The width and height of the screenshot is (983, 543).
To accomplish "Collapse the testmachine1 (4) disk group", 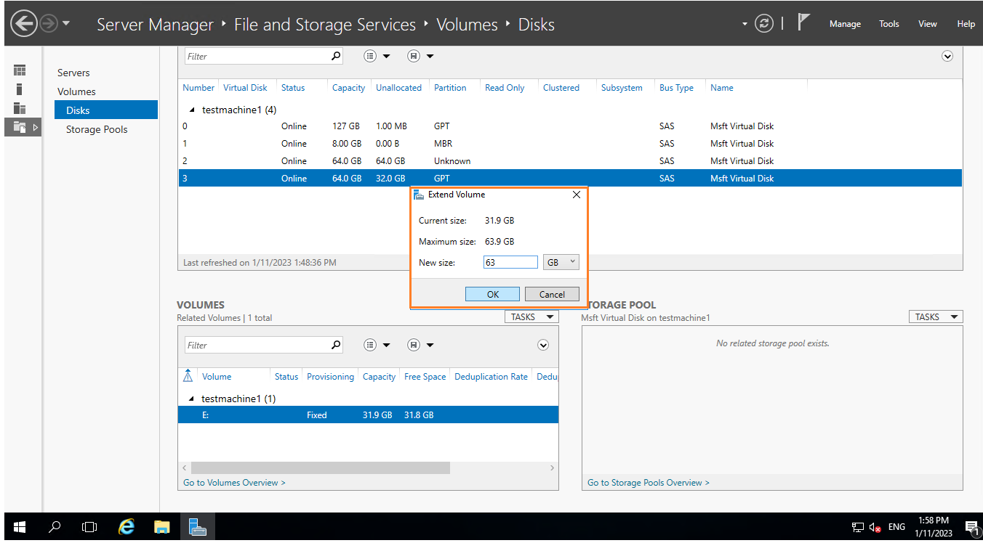I will (192, 110).
